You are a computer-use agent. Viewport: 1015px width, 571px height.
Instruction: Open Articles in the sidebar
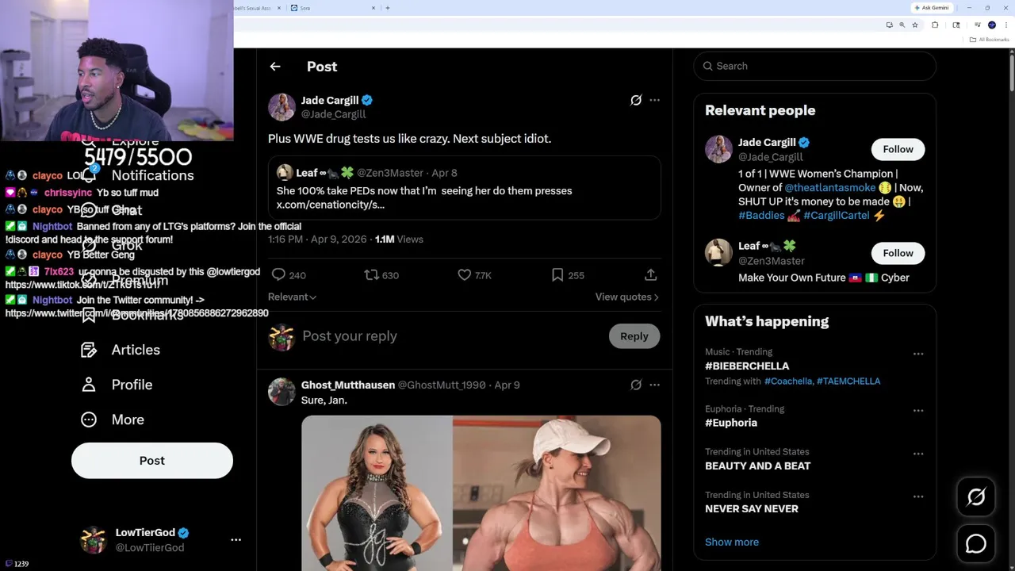point(135,350)
